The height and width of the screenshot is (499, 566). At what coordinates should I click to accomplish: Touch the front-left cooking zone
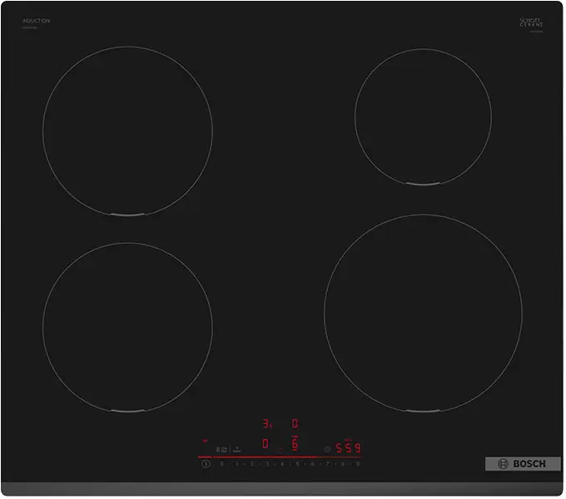point(127,327)
